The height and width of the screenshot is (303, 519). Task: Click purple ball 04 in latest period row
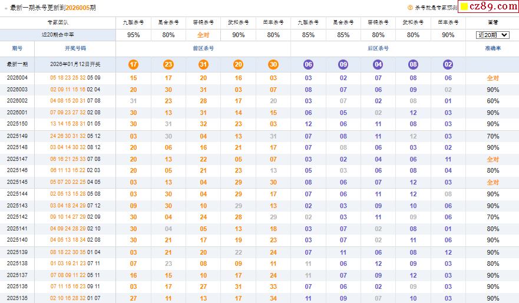coord(378,65)
